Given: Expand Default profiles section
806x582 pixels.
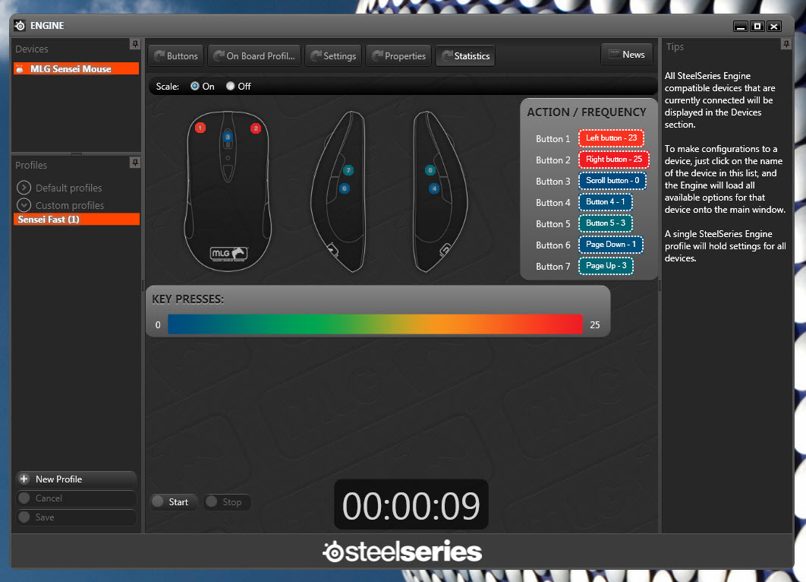Looking at the screenshot, I should pyautogui.click(x=24, y=188).
